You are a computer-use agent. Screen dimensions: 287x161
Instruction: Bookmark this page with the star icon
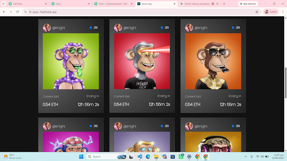[x=257, y=12]
